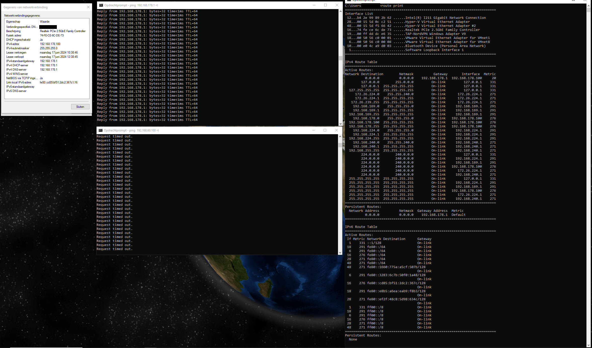The image size is (592, 348).
Task: Maximize the ping 192.168.178.1 command prompt
Action: coord(325,5)
